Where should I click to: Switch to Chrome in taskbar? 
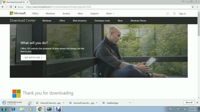40,109
